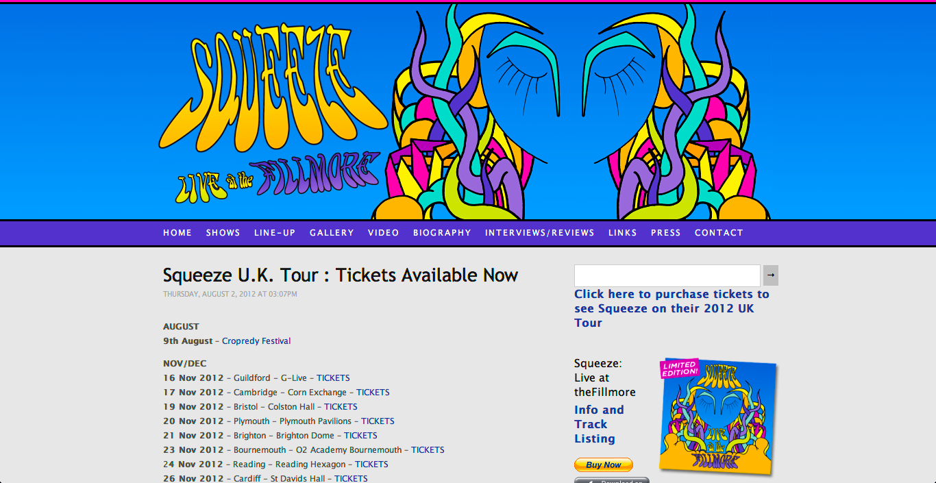Open the GALLERY section
This screenshot has width=936, height=483.
(332, 233)
